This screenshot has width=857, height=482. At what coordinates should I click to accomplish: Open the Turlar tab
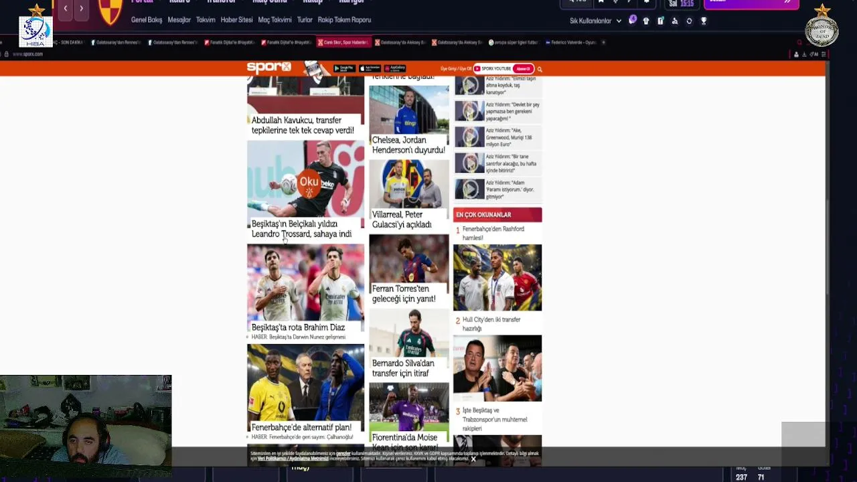[x=305, y=20]
